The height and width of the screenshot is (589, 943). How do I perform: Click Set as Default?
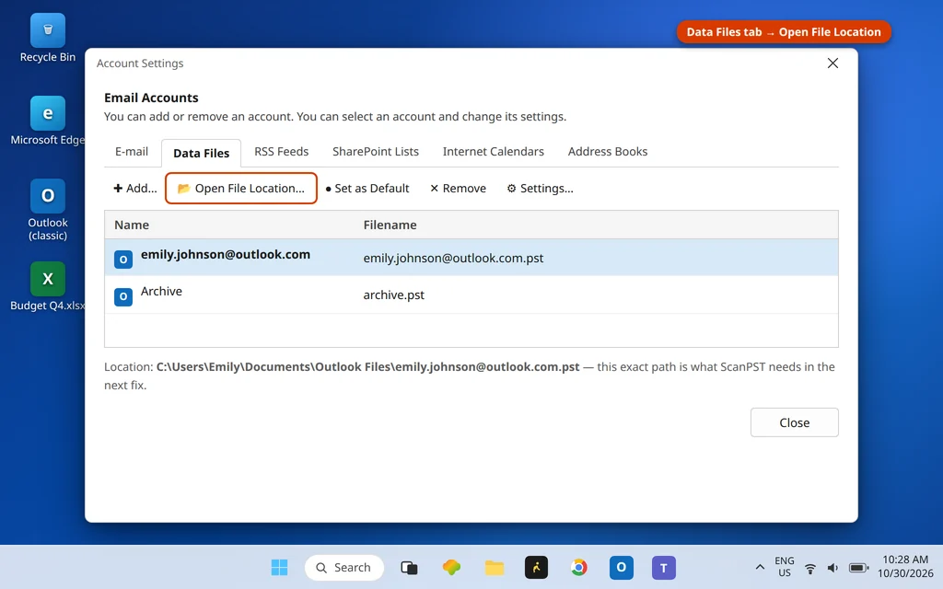367,188
